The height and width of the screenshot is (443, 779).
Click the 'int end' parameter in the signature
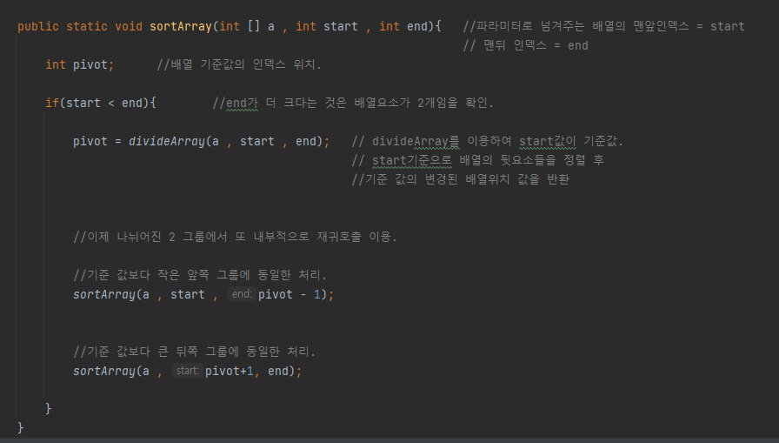(x=403, y=26)
